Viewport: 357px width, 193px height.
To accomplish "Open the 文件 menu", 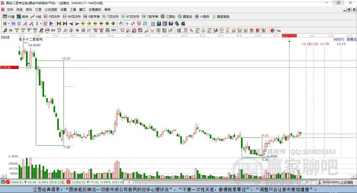I will coord(10,9).
